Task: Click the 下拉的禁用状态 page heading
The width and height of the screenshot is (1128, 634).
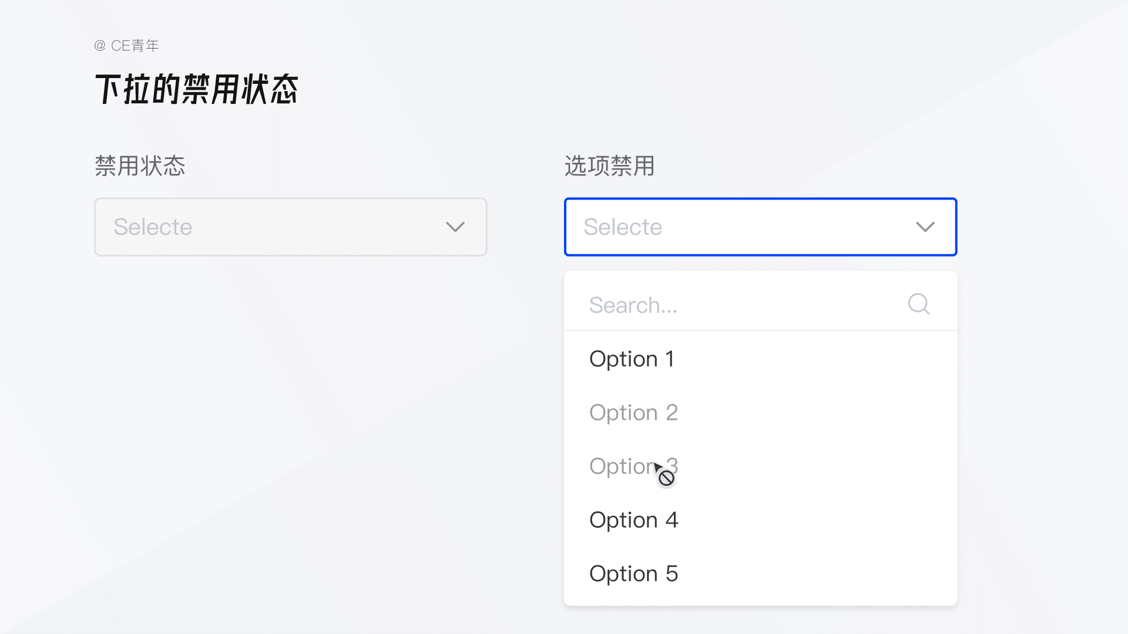Action: click(197, 90)
